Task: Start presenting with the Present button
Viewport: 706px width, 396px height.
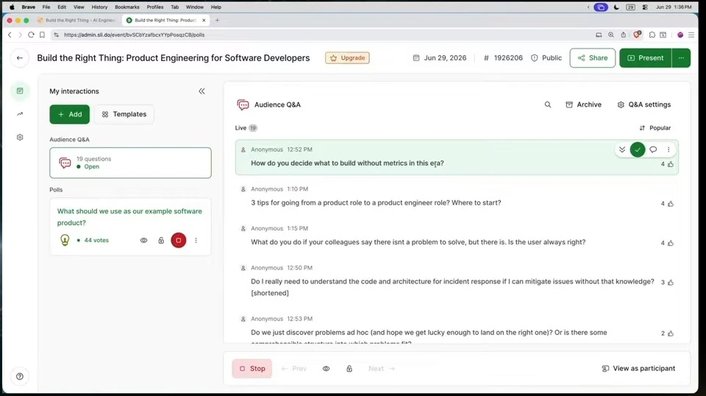Action: [645, 57]
